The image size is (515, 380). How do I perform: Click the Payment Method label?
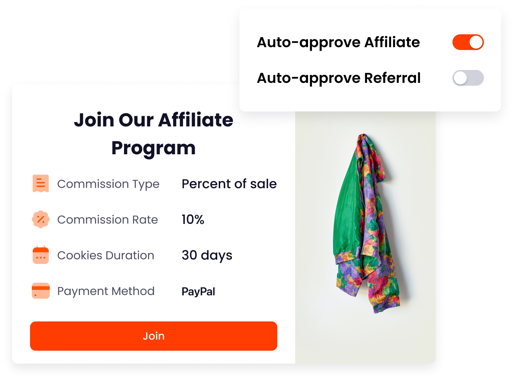[106, 291]
